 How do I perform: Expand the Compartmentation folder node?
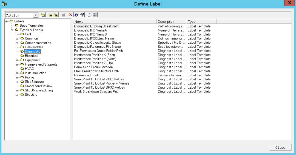pos(17,43)
